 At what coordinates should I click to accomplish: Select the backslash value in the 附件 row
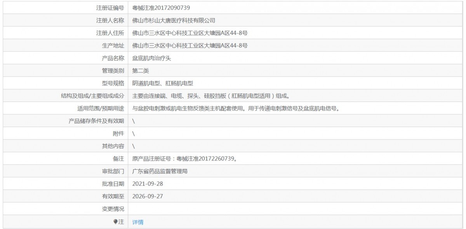click(x=134, y=134)
